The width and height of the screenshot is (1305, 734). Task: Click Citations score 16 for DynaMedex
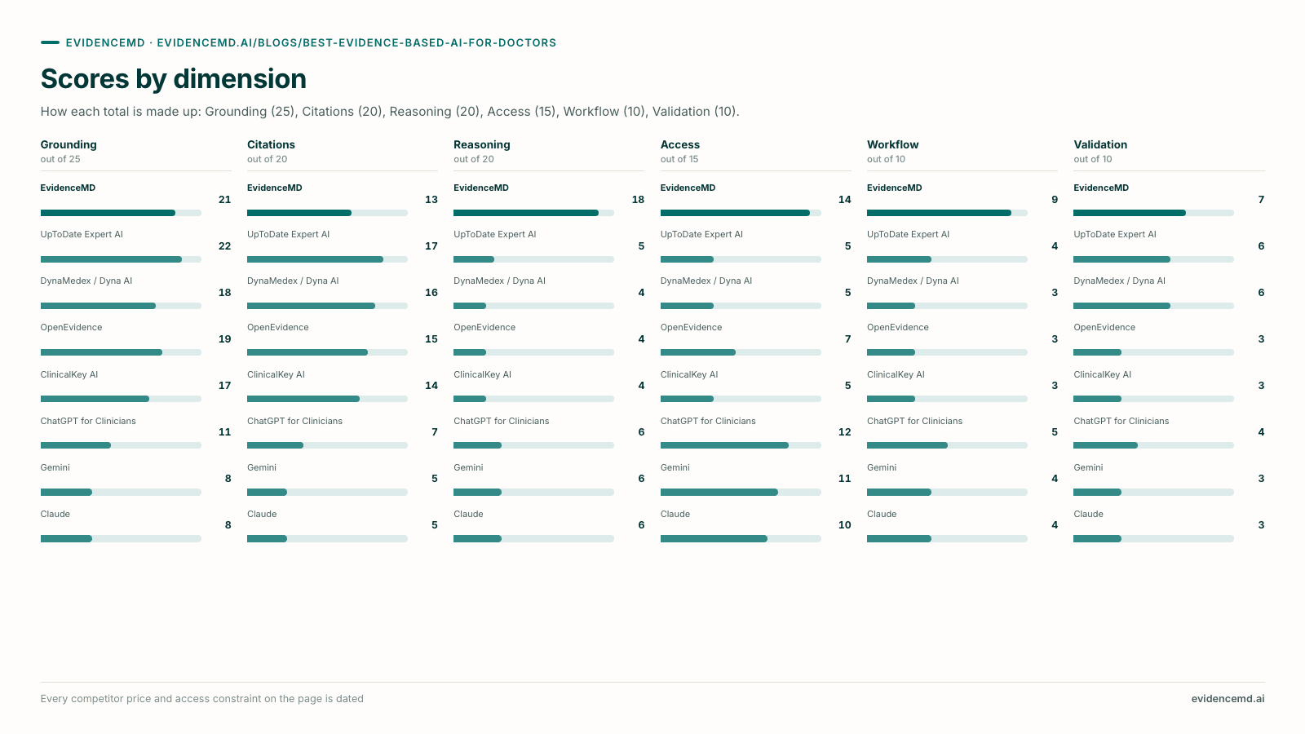[x=431, y=293]
